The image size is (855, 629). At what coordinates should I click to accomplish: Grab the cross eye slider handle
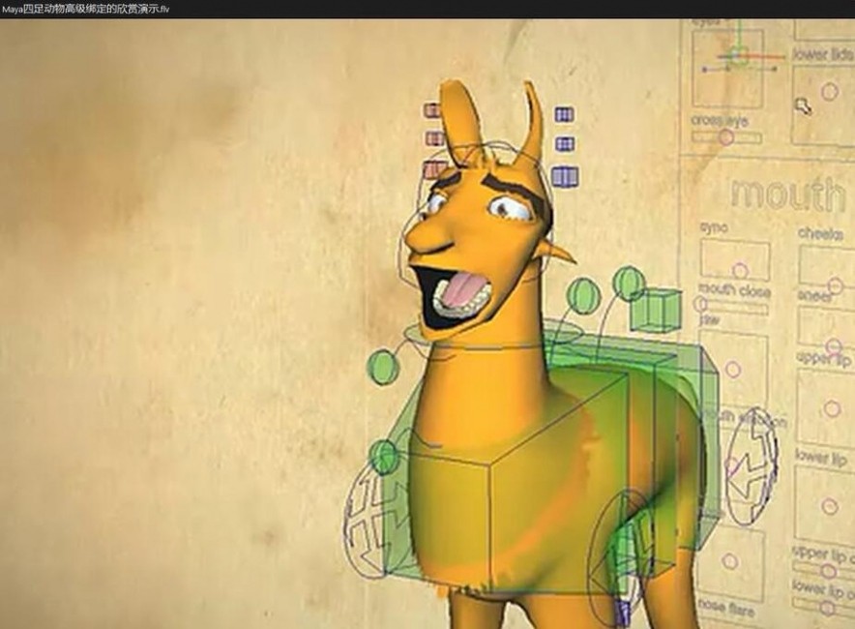point(726,137)
